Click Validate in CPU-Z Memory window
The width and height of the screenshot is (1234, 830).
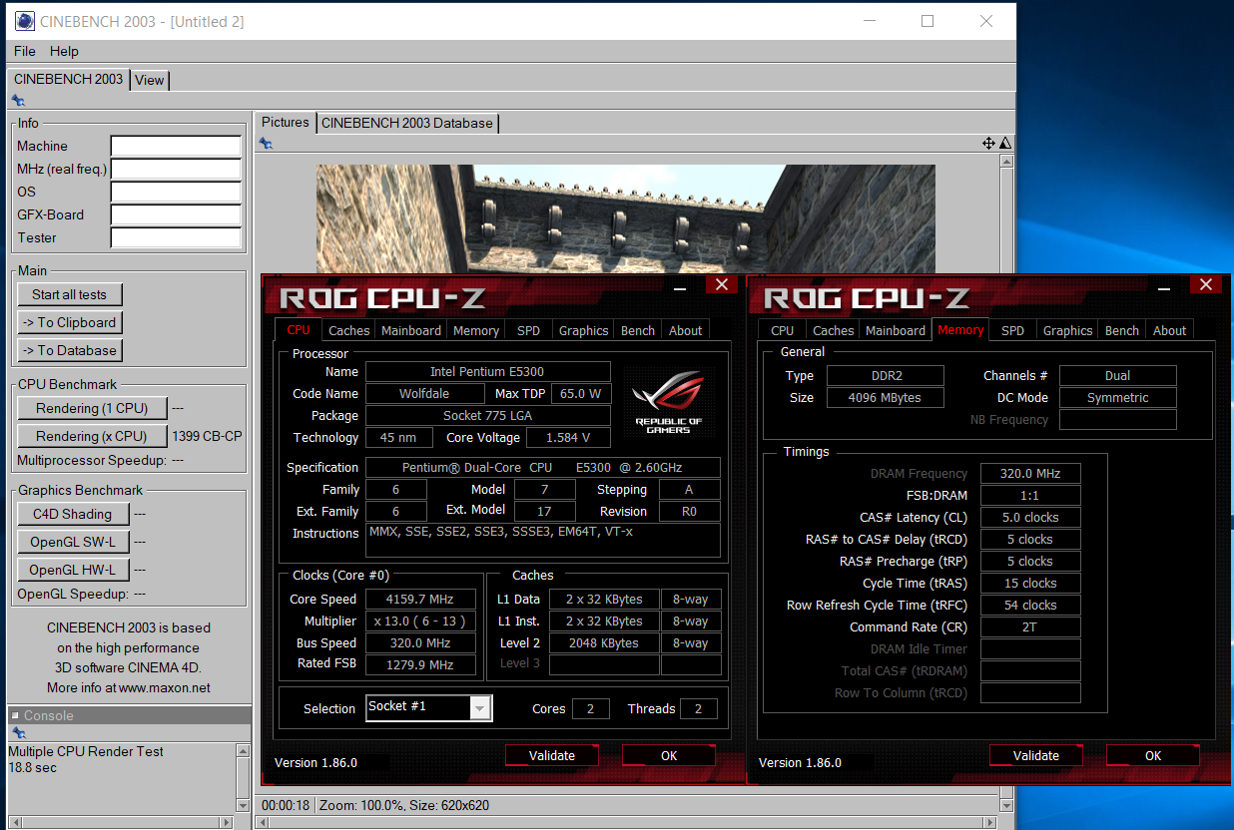(1036, 755)
